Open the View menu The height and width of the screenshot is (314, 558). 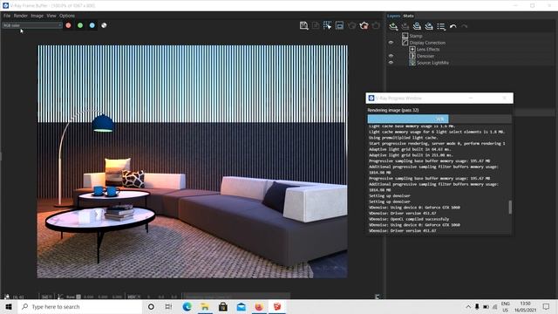[51, 16]
